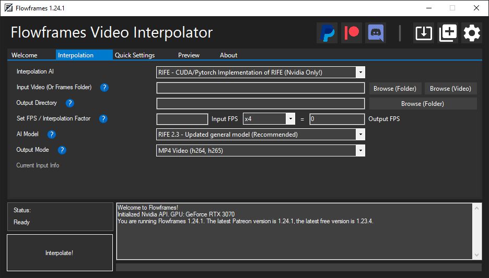Click help icon beside Input Video

click(x=104, y=88)
